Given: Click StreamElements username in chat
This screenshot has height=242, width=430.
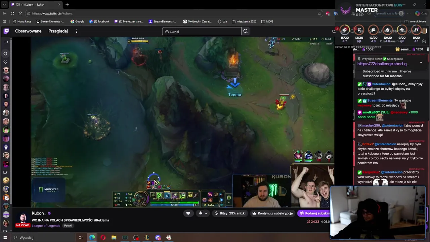Looking at the screenshot, I should point(380,100).
